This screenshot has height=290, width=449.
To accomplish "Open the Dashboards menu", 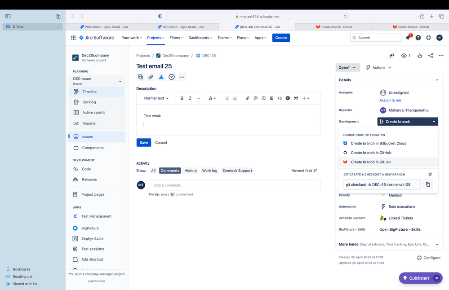I will pos(200,38).
